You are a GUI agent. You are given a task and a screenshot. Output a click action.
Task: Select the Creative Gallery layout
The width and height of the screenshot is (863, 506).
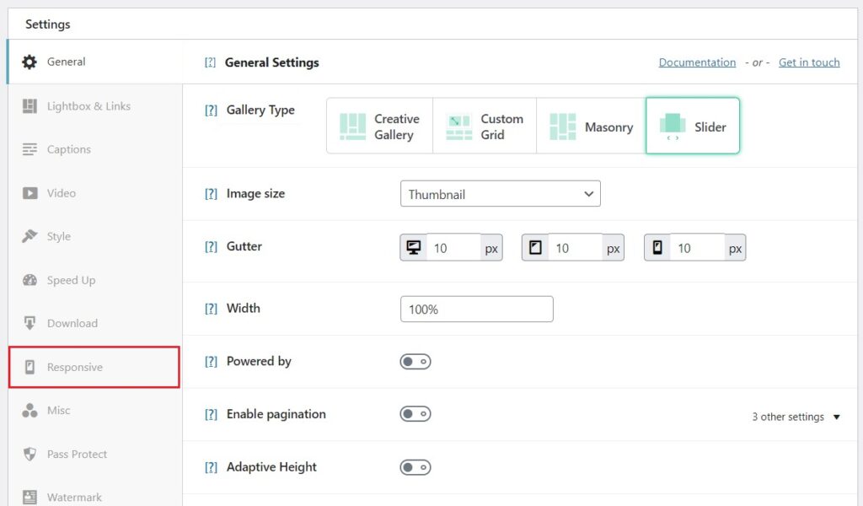[379, 126]
